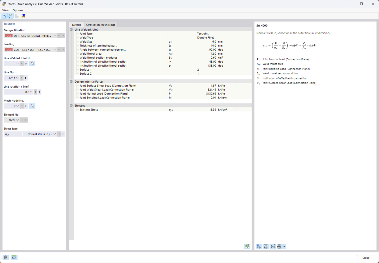Select the Existing Stress row
The image size is (379, 263).
pyautogui.click(x=163, y=110)
